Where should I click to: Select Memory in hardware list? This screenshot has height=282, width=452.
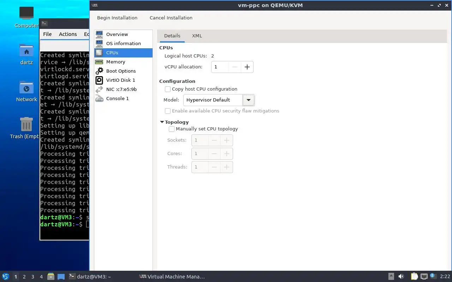123,62
